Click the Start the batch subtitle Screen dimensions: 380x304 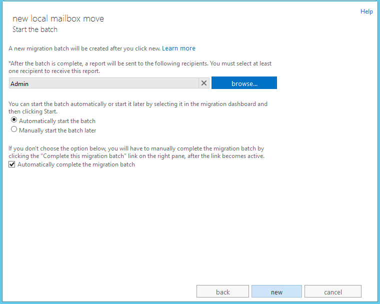(x=35, y=29)
